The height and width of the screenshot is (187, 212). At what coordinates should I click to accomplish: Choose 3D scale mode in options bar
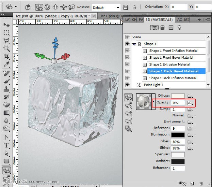(71, 7)
